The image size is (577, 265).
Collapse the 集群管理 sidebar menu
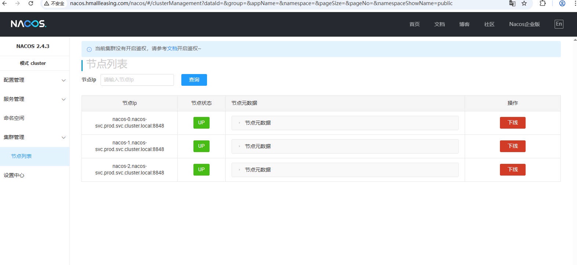click(x=35, y=137)
